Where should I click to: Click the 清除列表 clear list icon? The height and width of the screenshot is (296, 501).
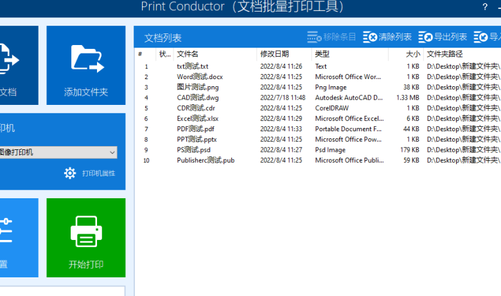(x=371, y=37)
